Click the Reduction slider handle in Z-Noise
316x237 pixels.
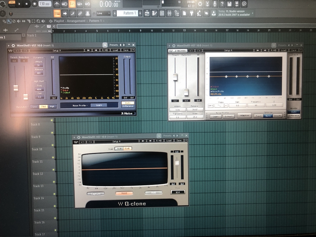[186, 92]
